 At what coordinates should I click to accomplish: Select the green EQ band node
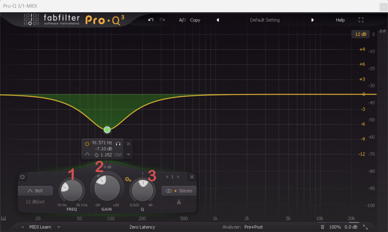(x=107, y=129)
